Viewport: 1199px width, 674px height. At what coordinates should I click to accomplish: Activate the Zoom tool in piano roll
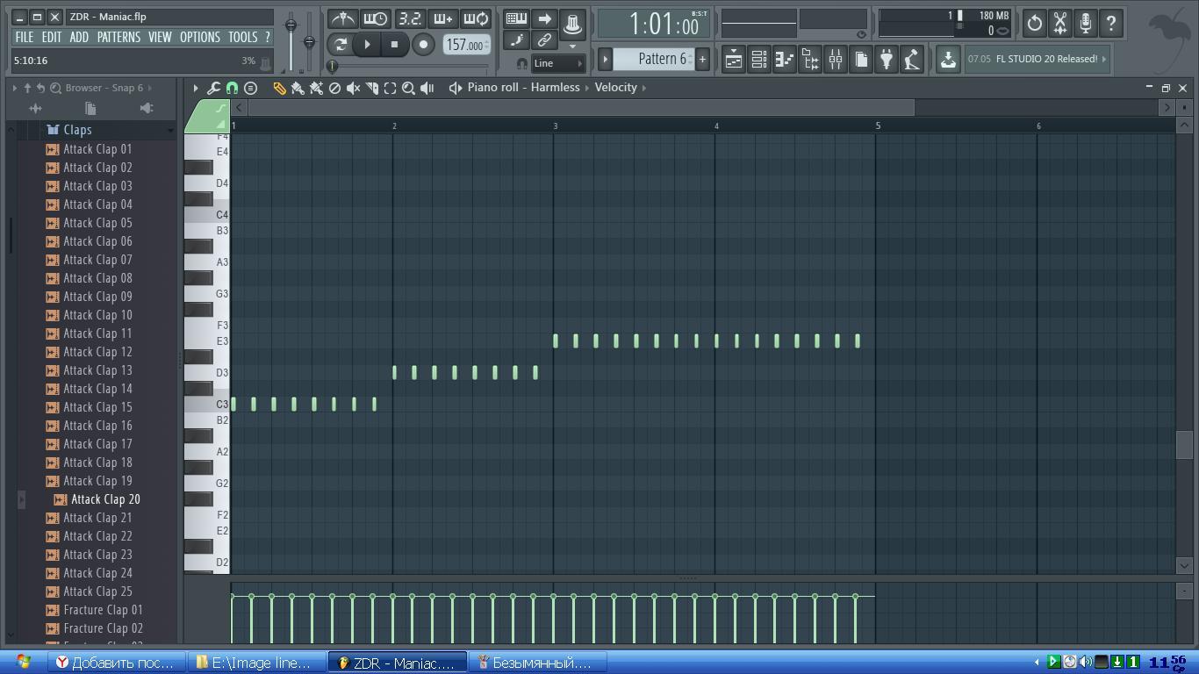tap(408, 88)
